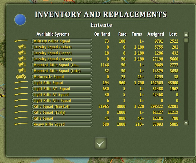Image resolution: width=196 pixels, height=163 pixels.
Task: Click the Assigned value 47468
Action: tap(158, 95)
